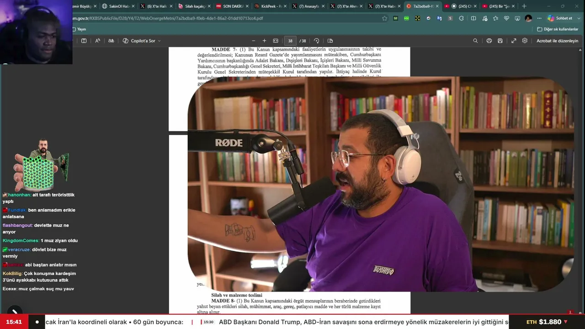Click Acrobat ile düzenleyin button
This screenshot has height=329, width=585.
tap(557, 41)
